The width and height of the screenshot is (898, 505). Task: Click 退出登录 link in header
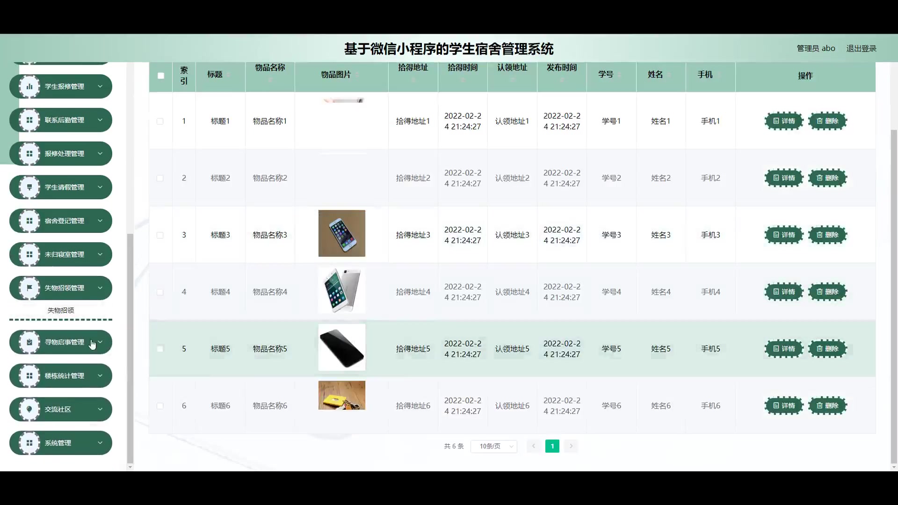861,49
